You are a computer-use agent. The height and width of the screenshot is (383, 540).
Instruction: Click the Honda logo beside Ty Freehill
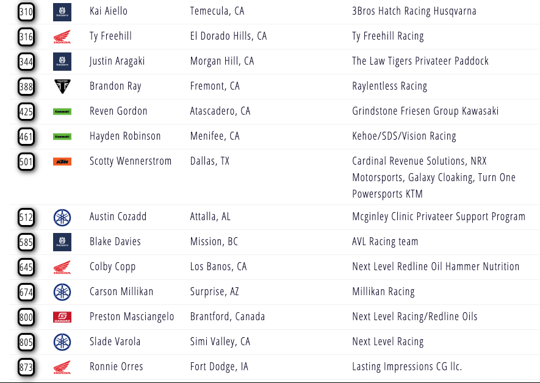62,37
